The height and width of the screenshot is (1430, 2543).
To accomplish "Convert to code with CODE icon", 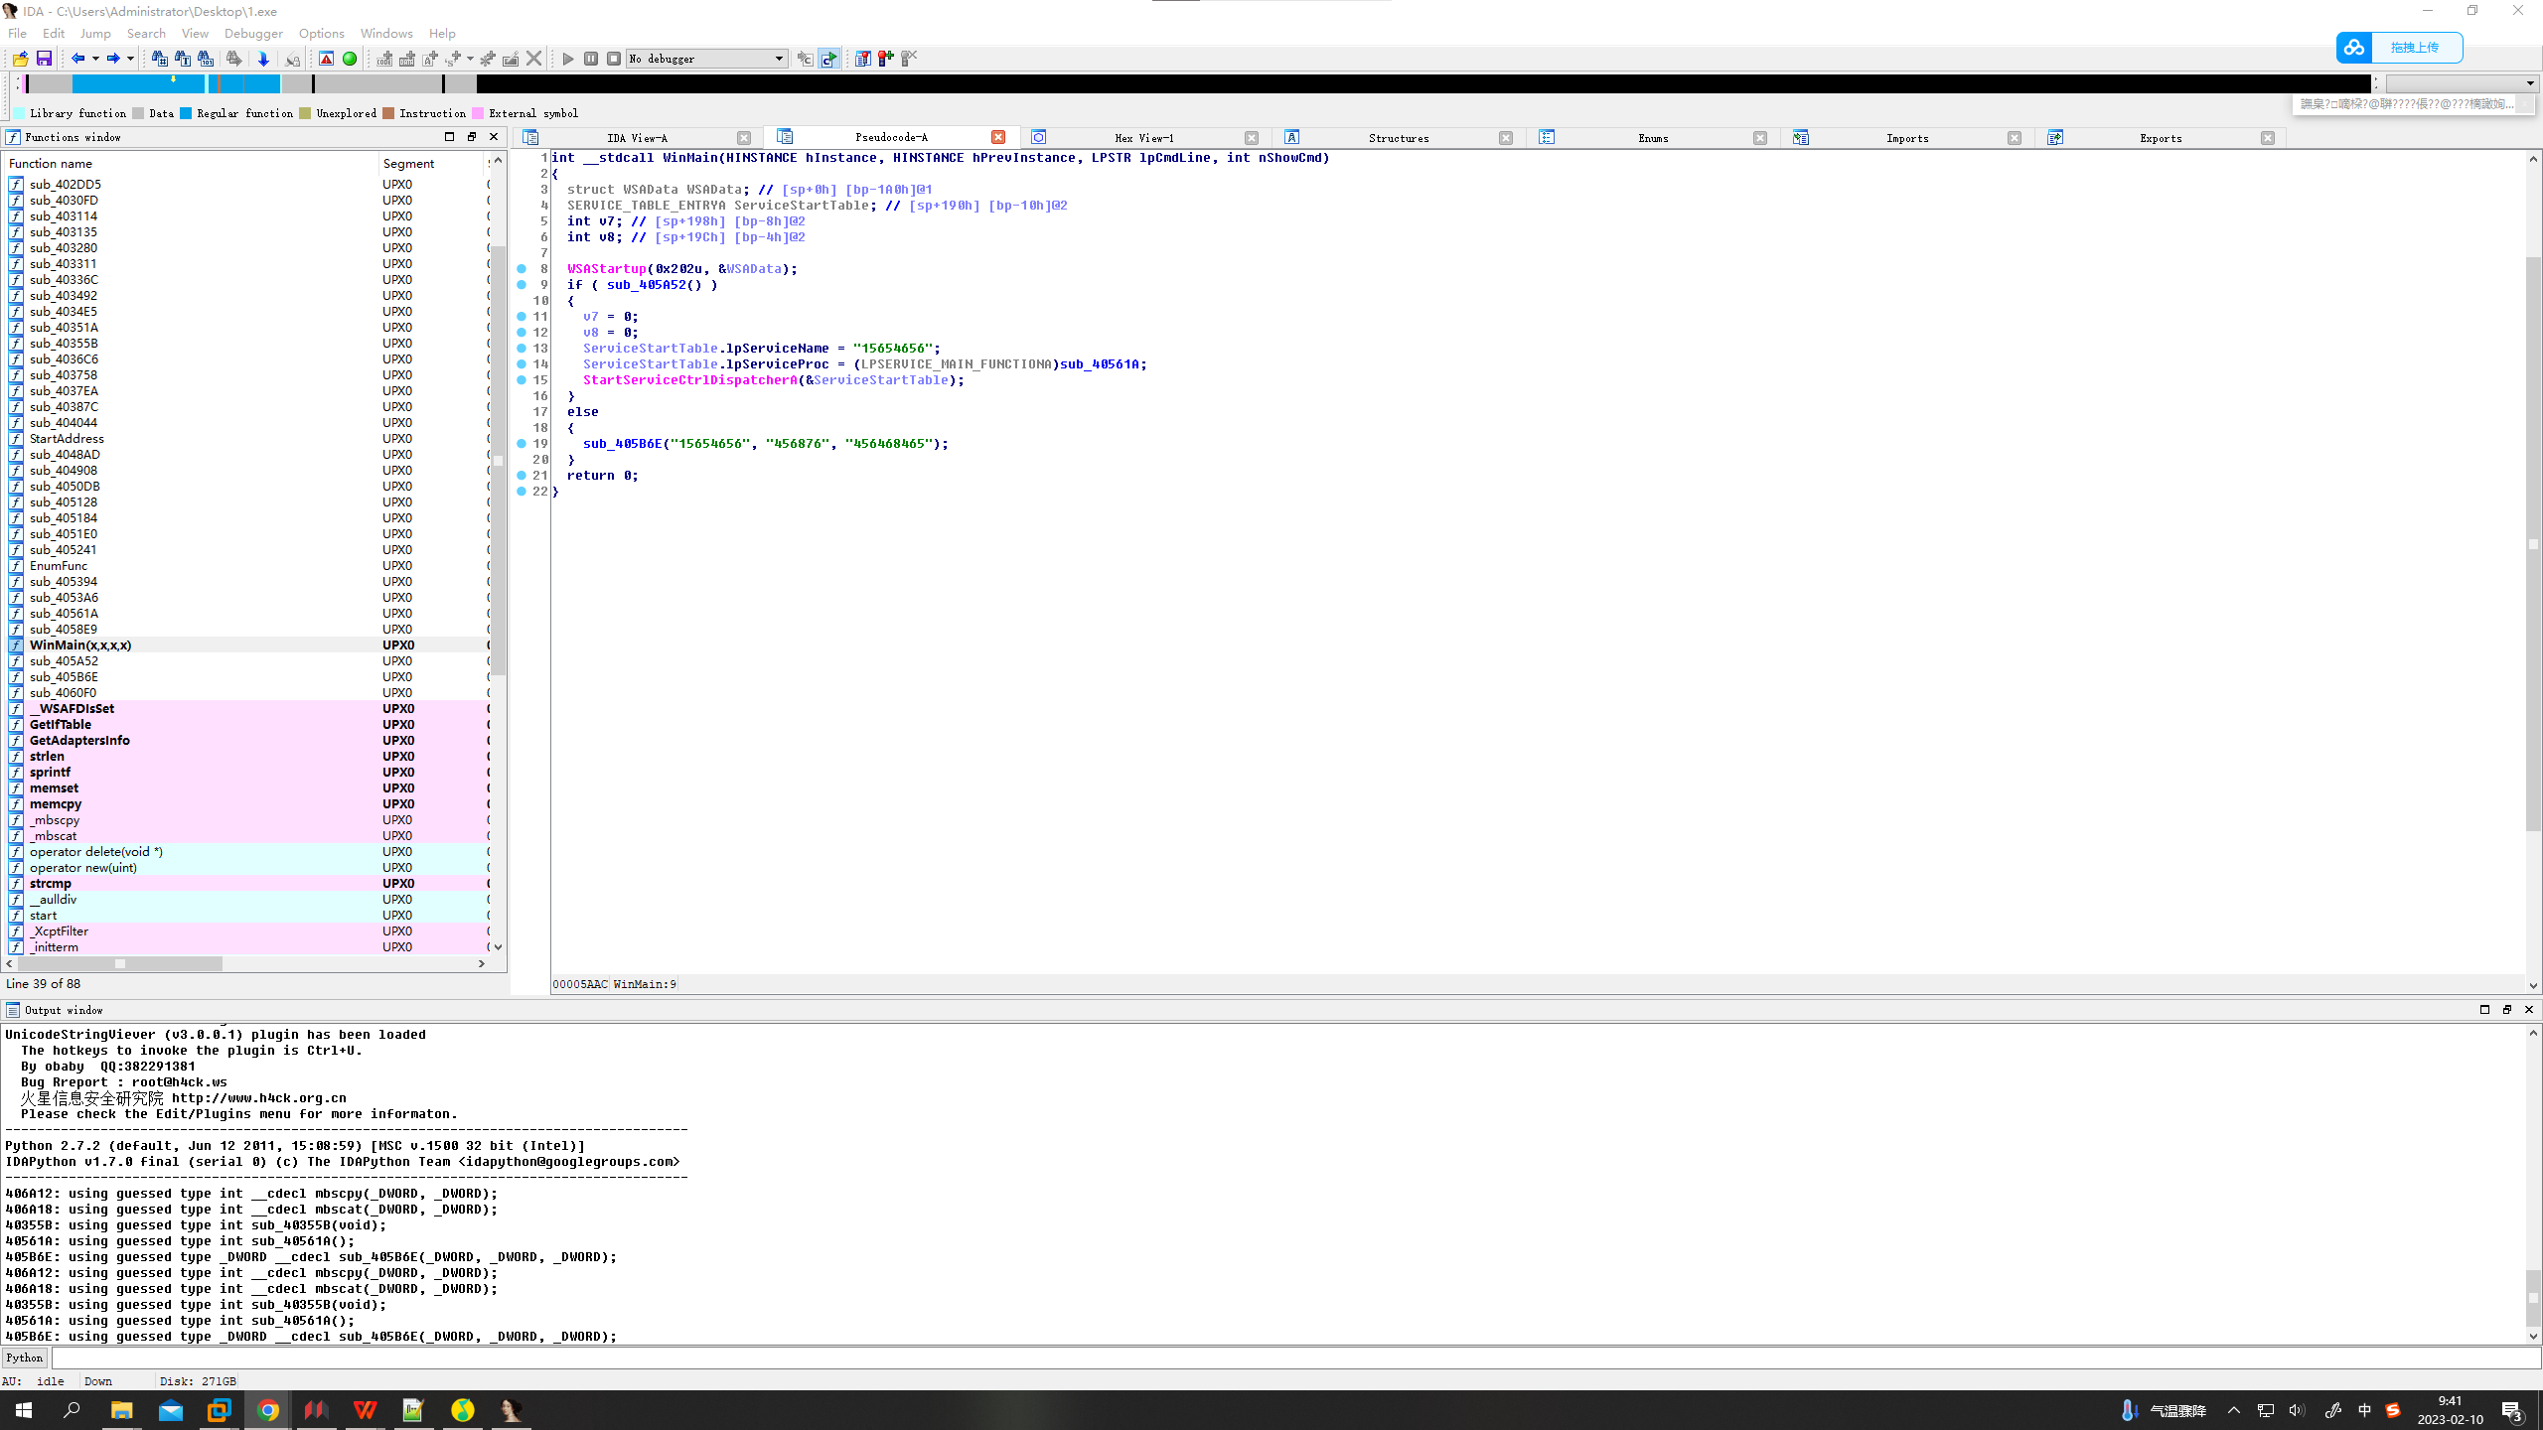I will (x=384, y=59).
